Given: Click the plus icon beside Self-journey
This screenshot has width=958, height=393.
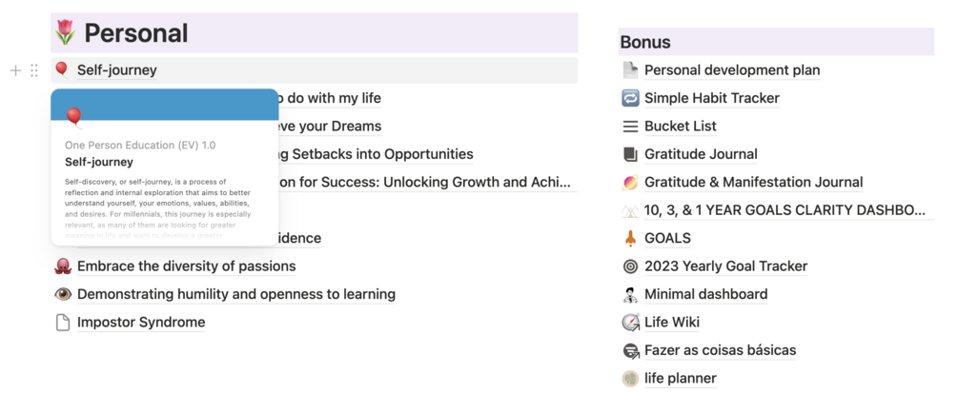Looking at the screenshot, I should click(15, 70).
